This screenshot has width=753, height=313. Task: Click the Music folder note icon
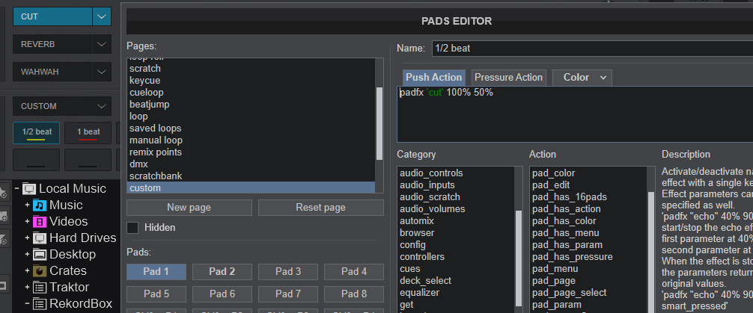coord(40,205)
